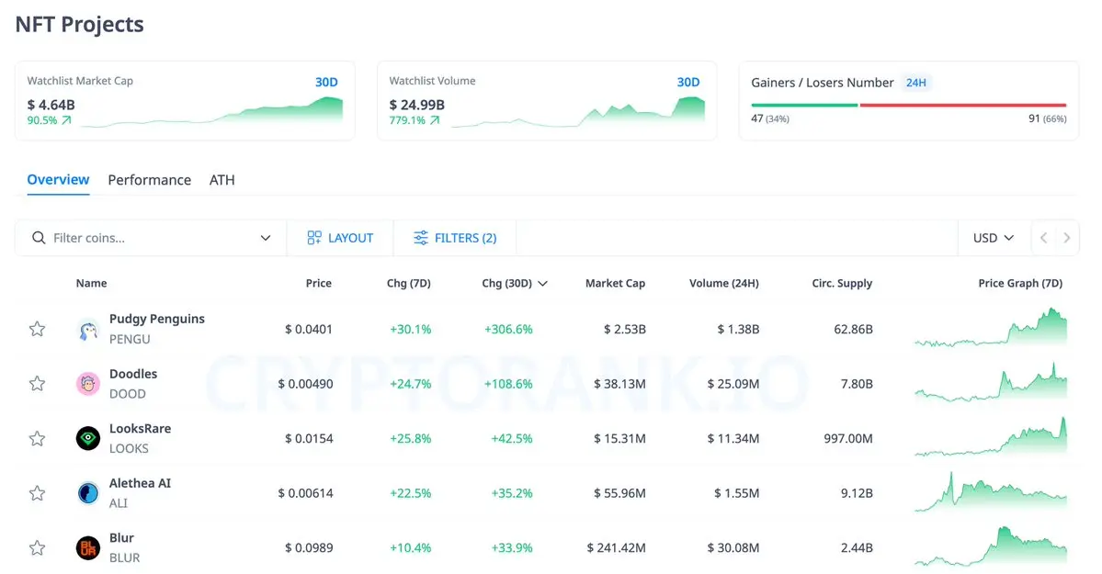Open Pudgy Penguins 7D price graph

tap(991, 327)
